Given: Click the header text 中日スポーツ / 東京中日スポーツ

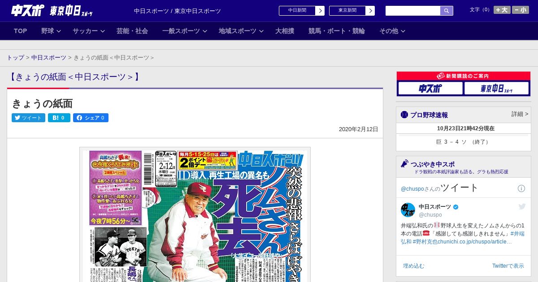Looking at the screenshot, I should 178,11.
